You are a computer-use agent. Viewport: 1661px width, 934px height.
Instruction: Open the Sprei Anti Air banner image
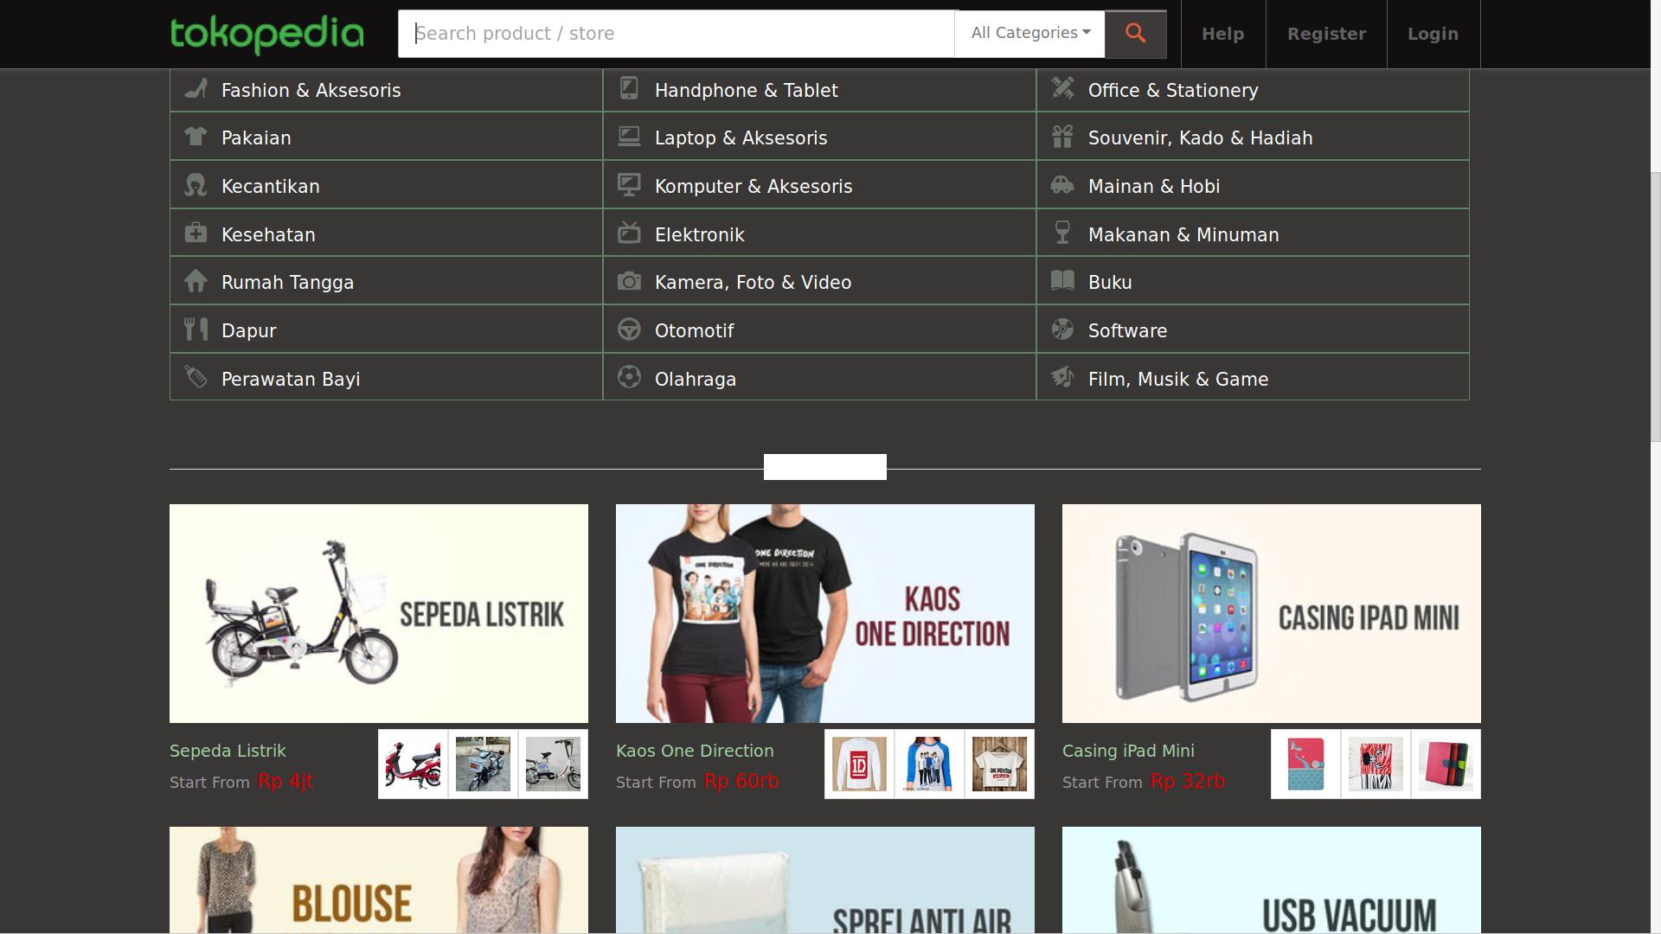pyautogui.click(x=825, y=880)
